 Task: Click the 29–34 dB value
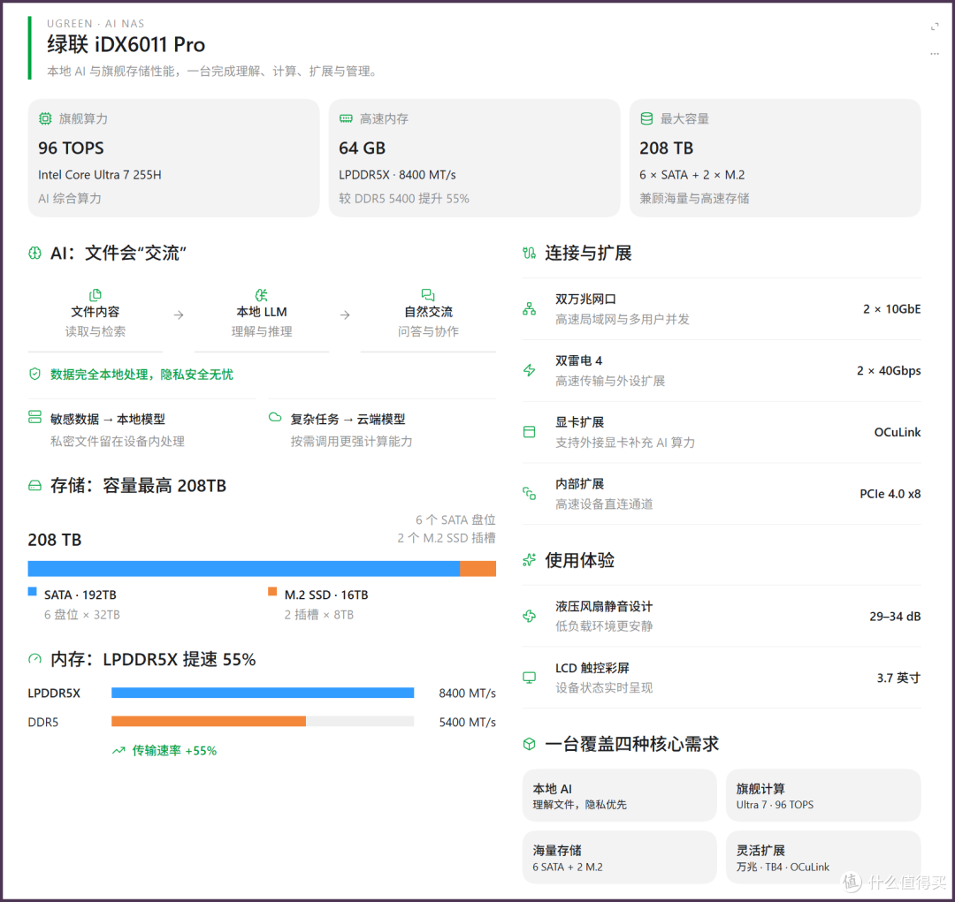(895, 617)
